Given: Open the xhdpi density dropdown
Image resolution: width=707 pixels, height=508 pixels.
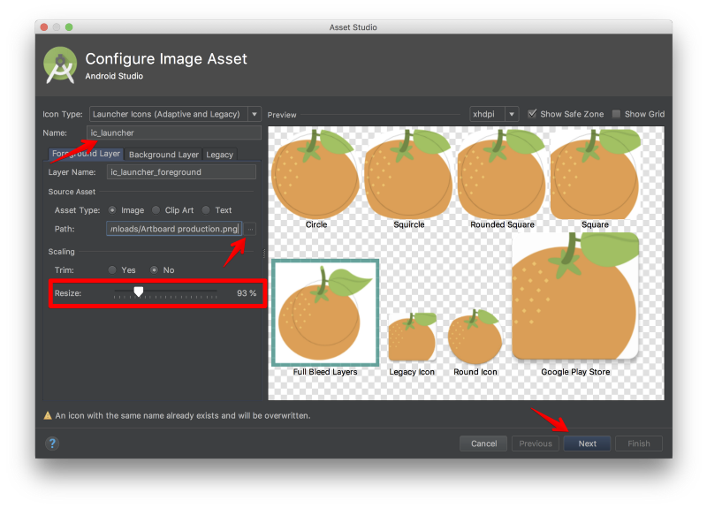Looking at the screenshot, I should click(x=494, y=114).
